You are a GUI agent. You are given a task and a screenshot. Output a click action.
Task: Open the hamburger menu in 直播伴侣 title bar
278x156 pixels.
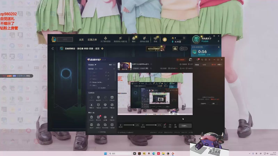point(210,60)
